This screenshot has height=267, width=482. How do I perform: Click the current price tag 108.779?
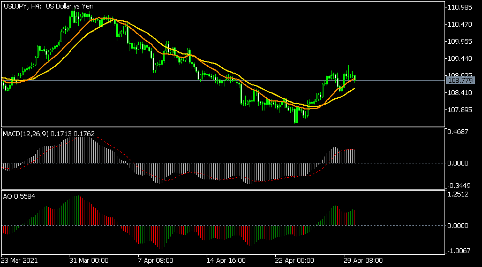coord(459,80)
